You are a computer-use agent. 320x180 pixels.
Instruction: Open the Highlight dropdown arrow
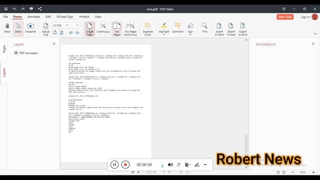click(x=164, y=34)
